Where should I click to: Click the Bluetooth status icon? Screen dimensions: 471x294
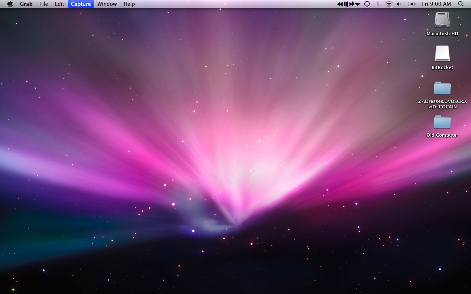(x=378, y=4)
